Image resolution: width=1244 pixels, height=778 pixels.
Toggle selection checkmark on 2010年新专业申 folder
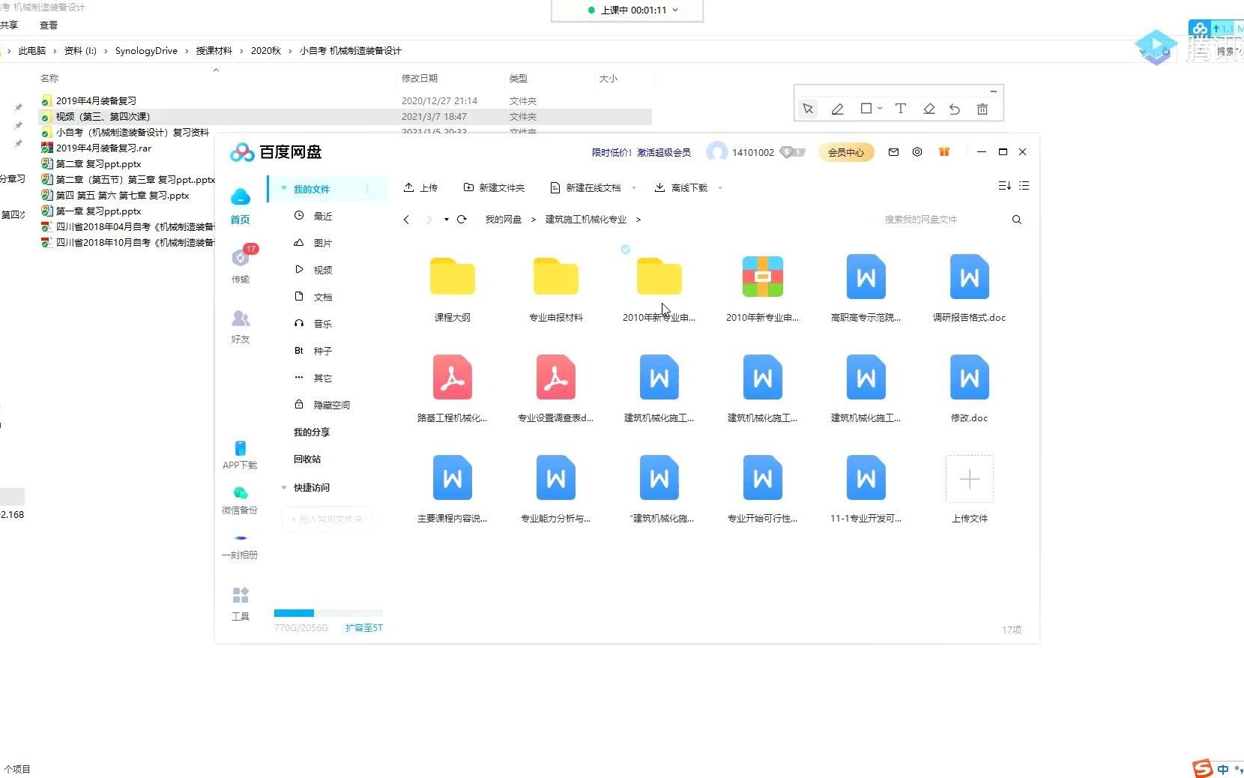[626, 250]
